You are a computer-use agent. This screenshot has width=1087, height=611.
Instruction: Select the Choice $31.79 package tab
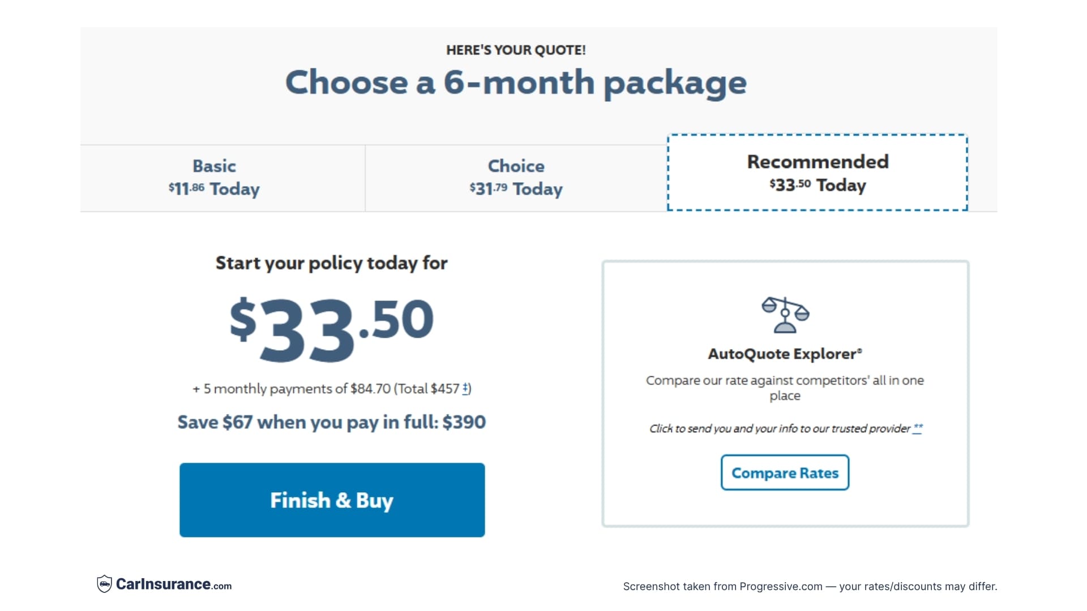coord(516,177)
